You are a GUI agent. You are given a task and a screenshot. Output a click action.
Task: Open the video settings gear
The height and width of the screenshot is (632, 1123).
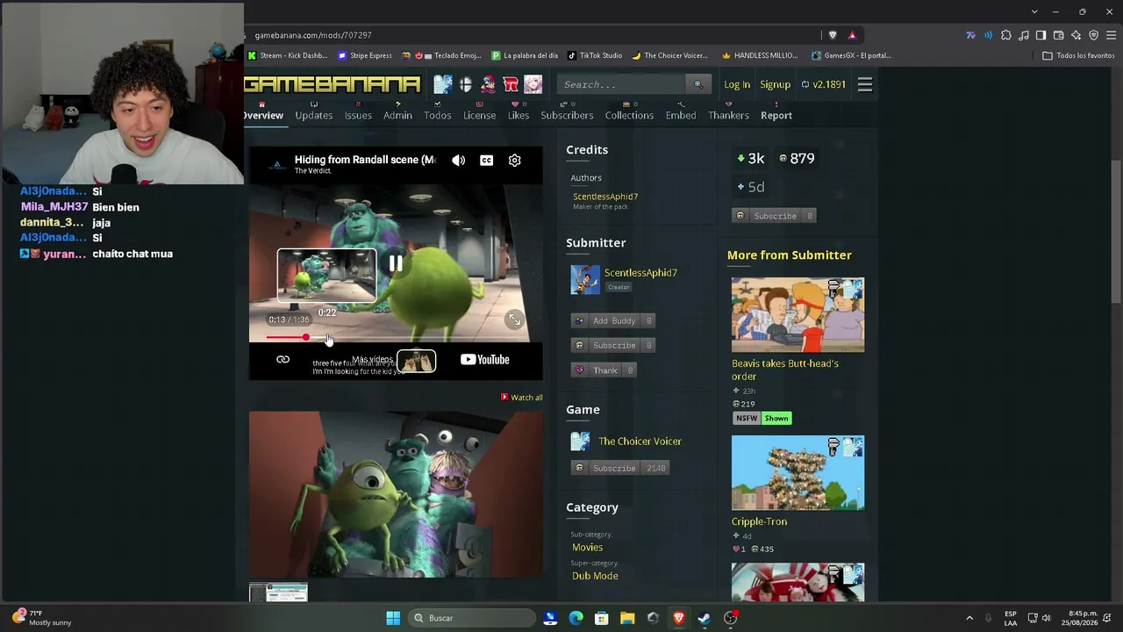click(x=515, y=161)
